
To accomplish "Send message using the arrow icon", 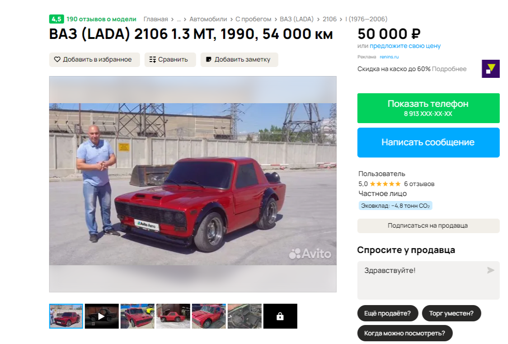I will (490, 270).
